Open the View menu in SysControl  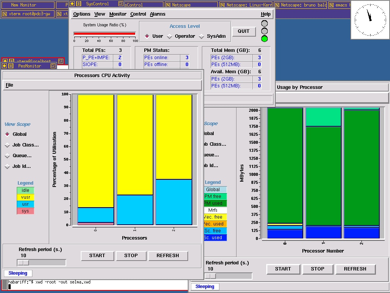99,14
